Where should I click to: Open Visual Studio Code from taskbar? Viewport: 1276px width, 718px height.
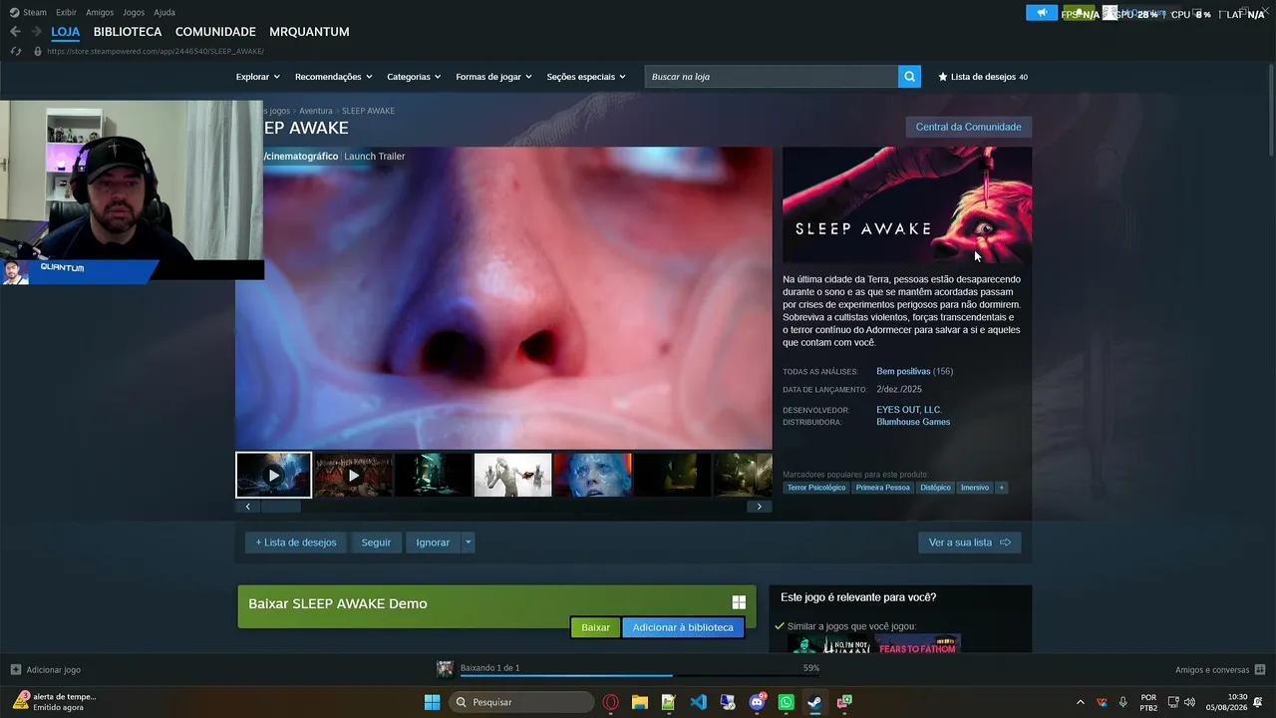point(698,702)
